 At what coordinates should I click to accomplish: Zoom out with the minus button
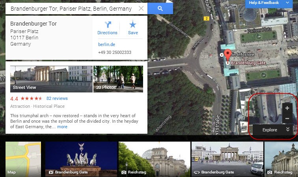[287, 118]
